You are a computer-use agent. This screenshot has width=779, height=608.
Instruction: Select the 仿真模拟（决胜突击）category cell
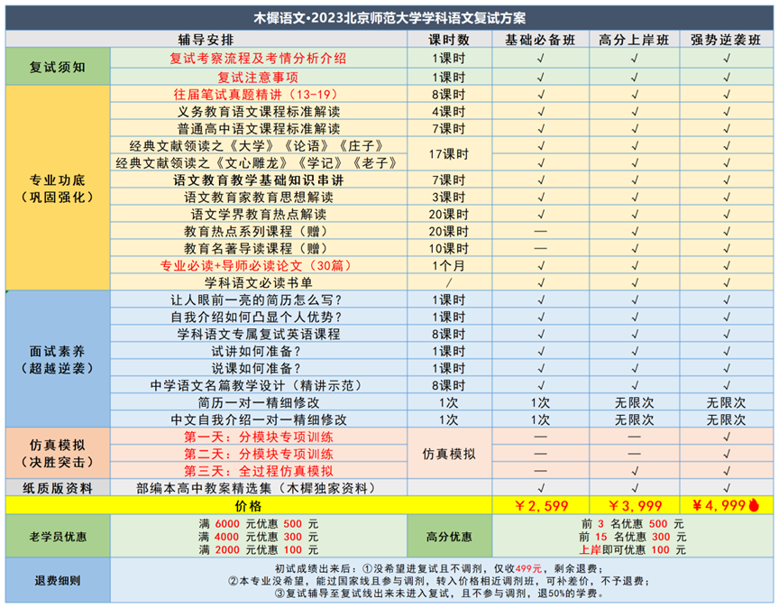coord(58,454)
